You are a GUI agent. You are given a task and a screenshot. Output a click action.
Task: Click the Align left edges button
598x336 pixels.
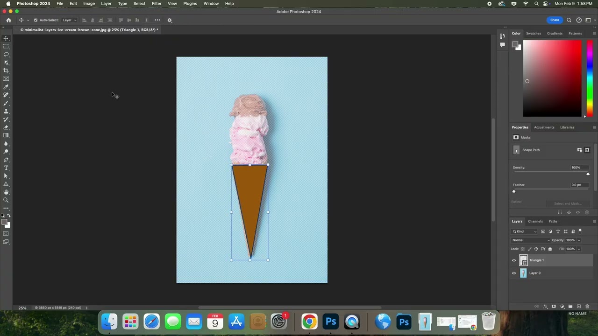(x=84, y=20)
